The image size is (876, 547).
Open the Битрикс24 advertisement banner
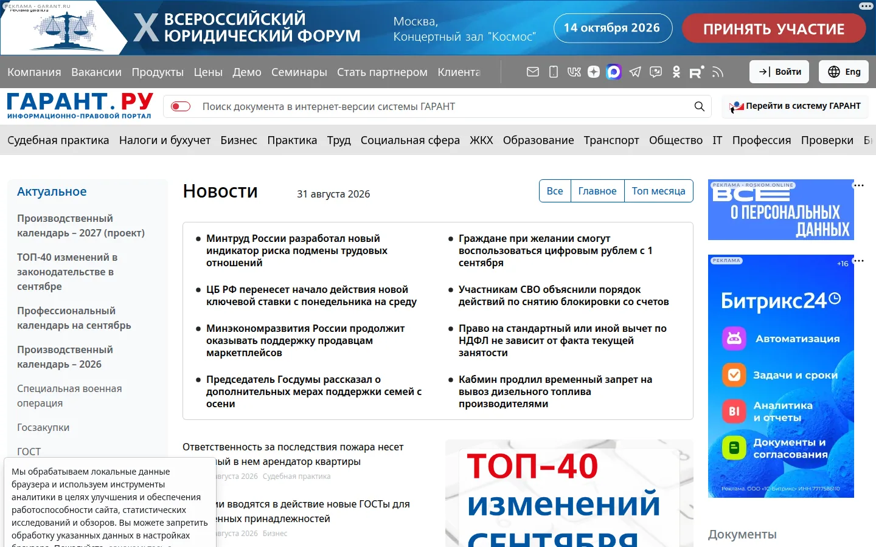click(x=781, y=376)
